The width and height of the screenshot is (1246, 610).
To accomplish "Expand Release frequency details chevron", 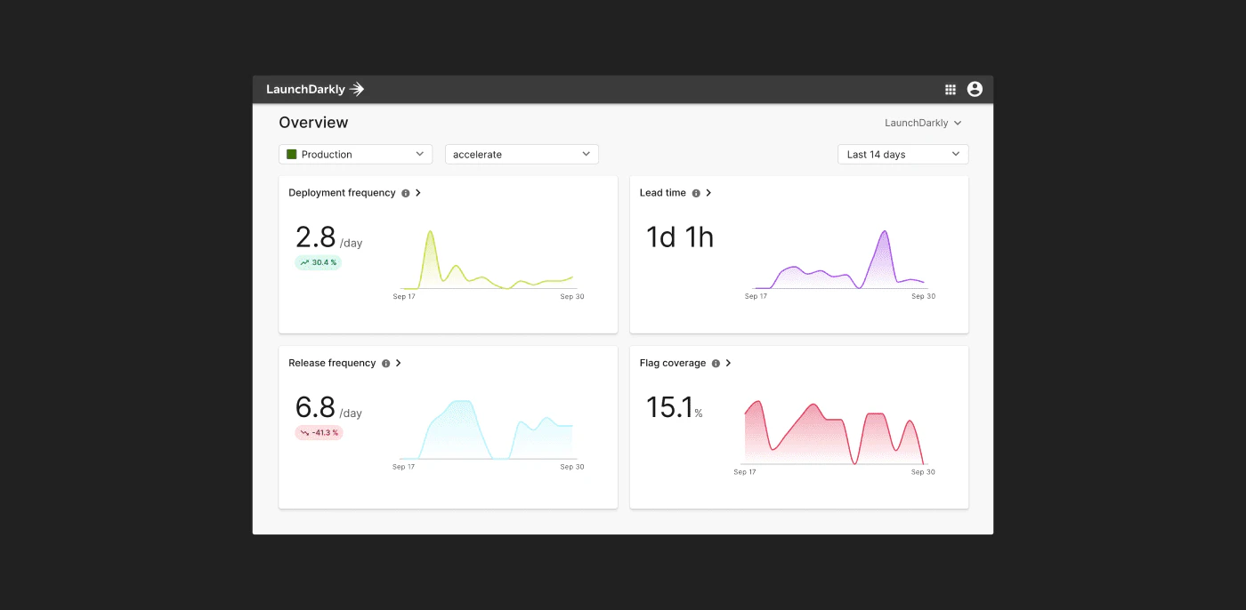I will tap(399, 363).
